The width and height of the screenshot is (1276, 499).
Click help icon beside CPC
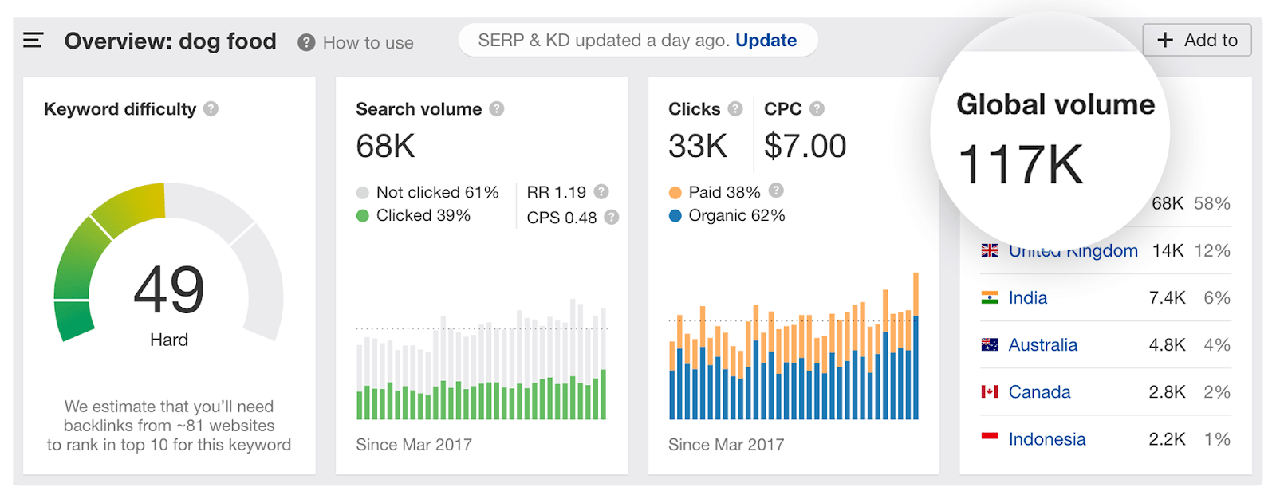[x=817, y=109]
